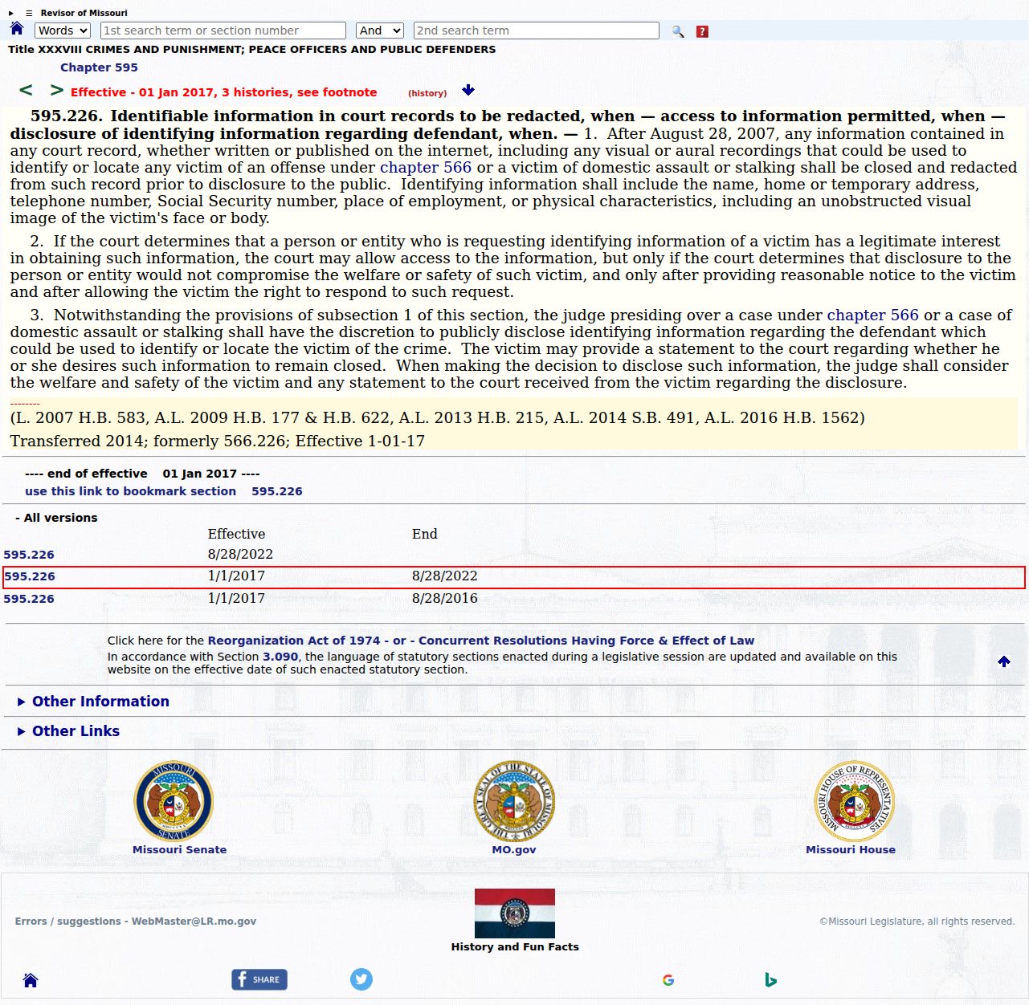The height and width of the screenshot is (1005, 1029).
Task: Open the Words search type dropdown
Action: pyautogui.click(x=63, y=31)
